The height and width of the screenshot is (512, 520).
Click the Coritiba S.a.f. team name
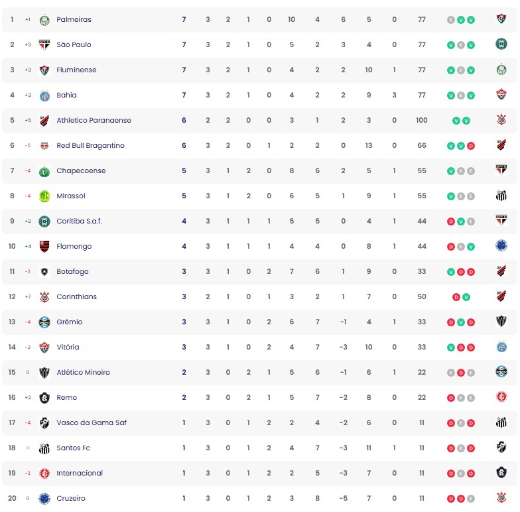tap(79, 222)
